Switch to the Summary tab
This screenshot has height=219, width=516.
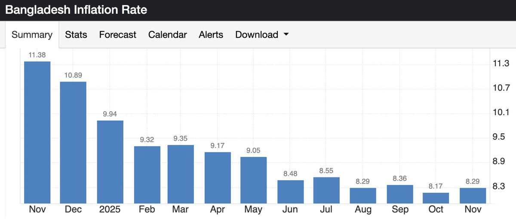pyautogui.click(x=32, y=35)
